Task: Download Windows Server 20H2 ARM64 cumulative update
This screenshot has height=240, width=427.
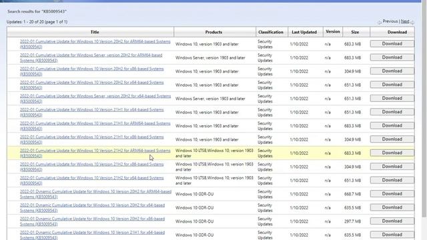Action: [392, 57]
